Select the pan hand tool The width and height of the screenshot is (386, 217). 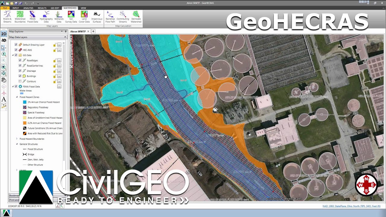[4, 80]
